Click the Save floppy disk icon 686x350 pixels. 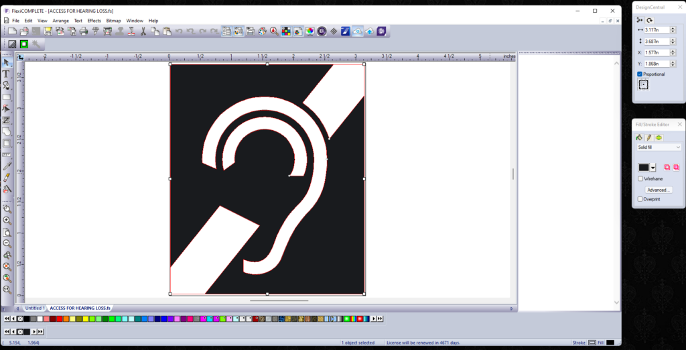point(48,31)
